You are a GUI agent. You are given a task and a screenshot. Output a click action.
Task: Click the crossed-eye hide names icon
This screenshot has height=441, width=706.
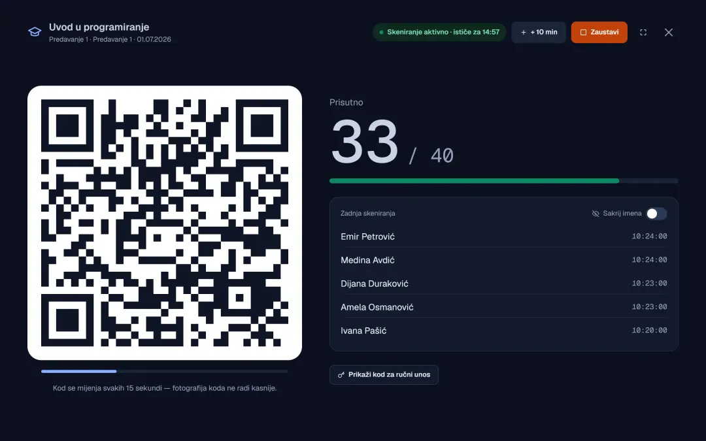[x=596, y=214]
